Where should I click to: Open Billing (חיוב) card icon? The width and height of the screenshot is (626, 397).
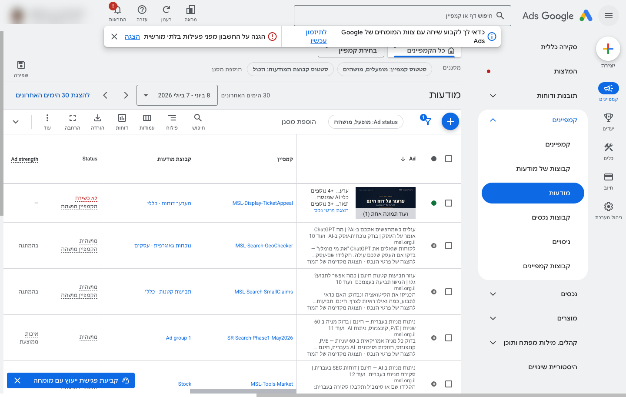pos(609,177)
